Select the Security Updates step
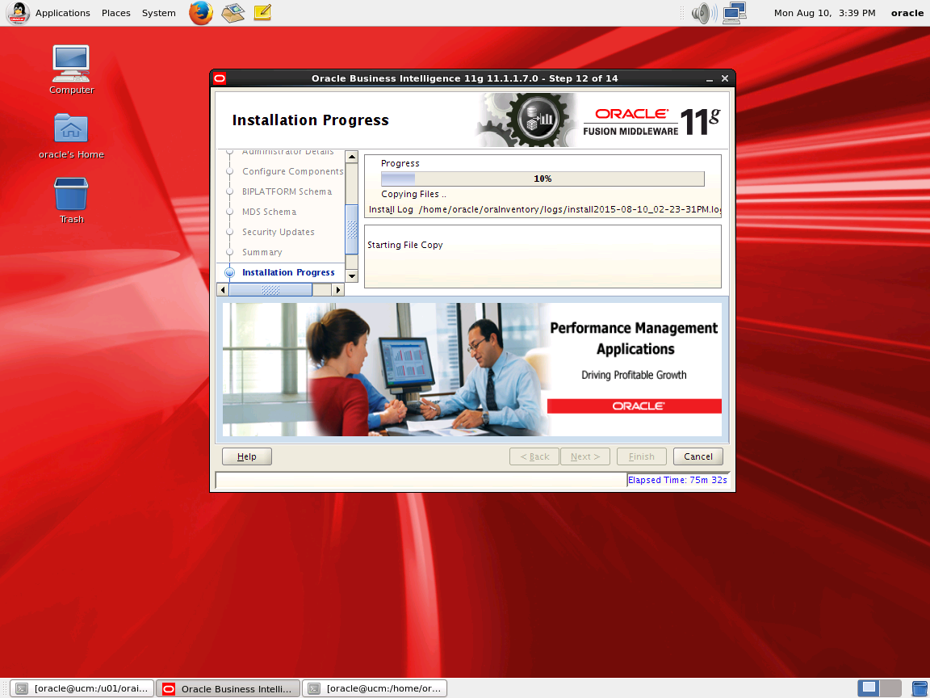930x698 pixels. tap(279, 232)
